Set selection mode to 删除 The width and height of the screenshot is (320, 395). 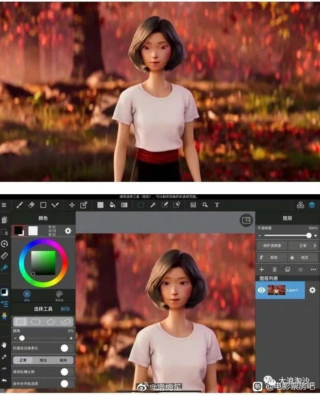point(63,360)
